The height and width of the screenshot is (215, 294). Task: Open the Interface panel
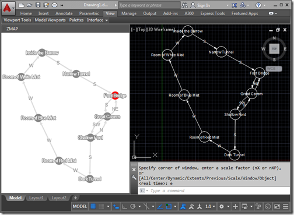coord(95,20)
